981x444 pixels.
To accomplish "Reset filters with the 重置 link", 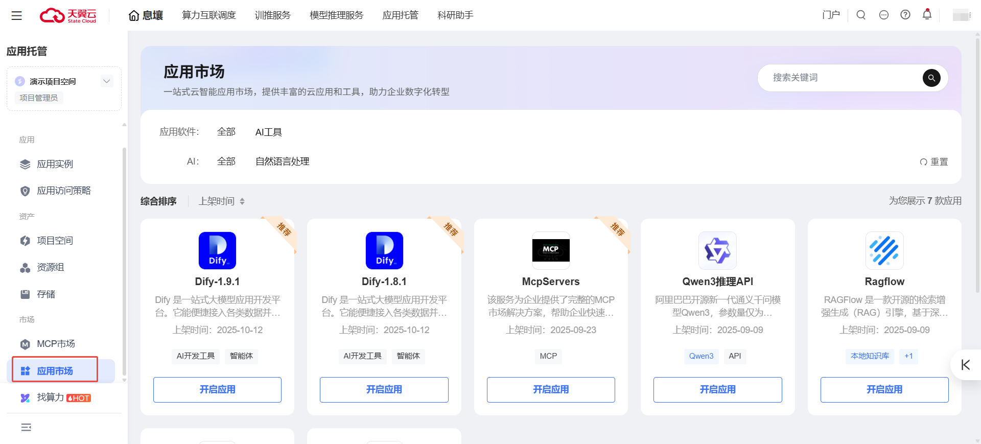I will [934, 162].
